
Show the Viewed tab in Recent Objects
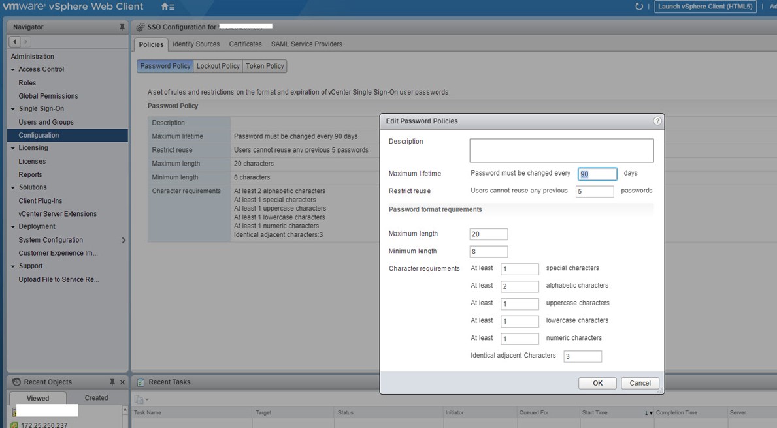pos(38,398)
